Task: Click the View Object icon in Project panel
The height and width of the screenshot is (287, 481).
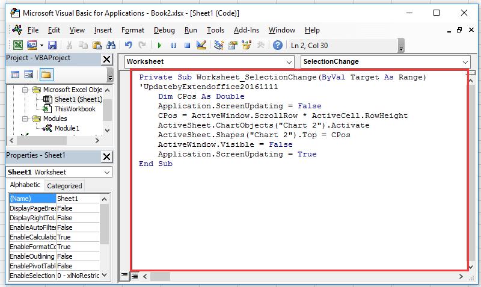Action: coord(28,75)
